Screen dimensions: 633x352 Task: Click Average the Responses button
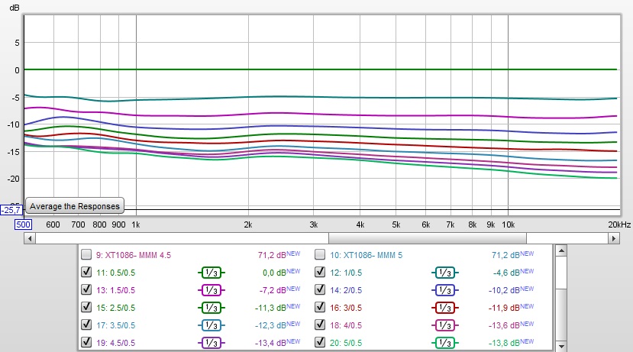[x=75, y=206]
